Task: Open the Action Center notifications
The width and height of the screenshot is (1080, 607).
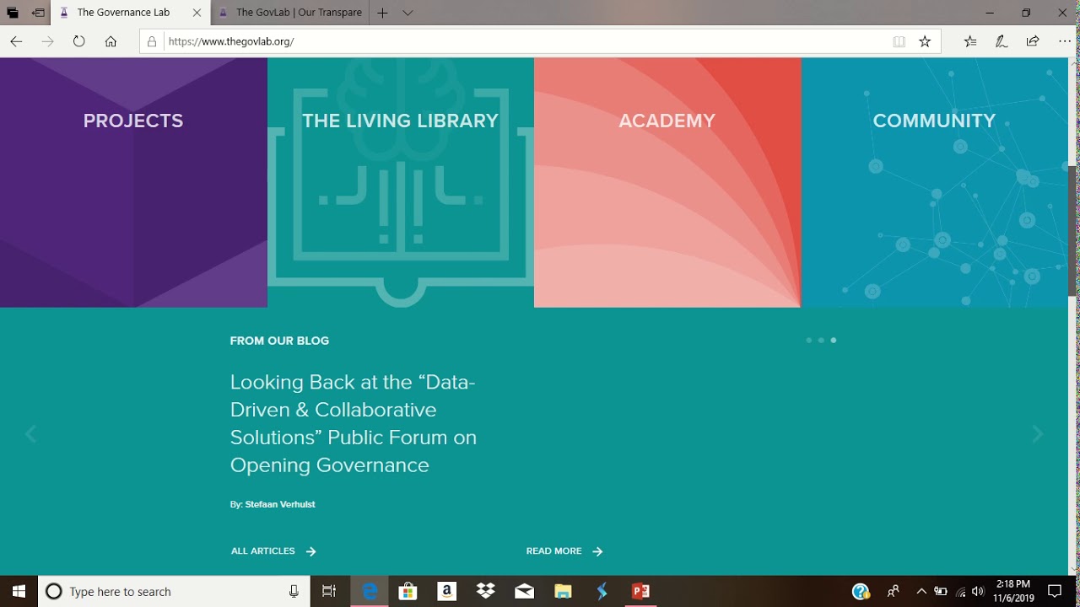Action: click(x=1055, y=591)
